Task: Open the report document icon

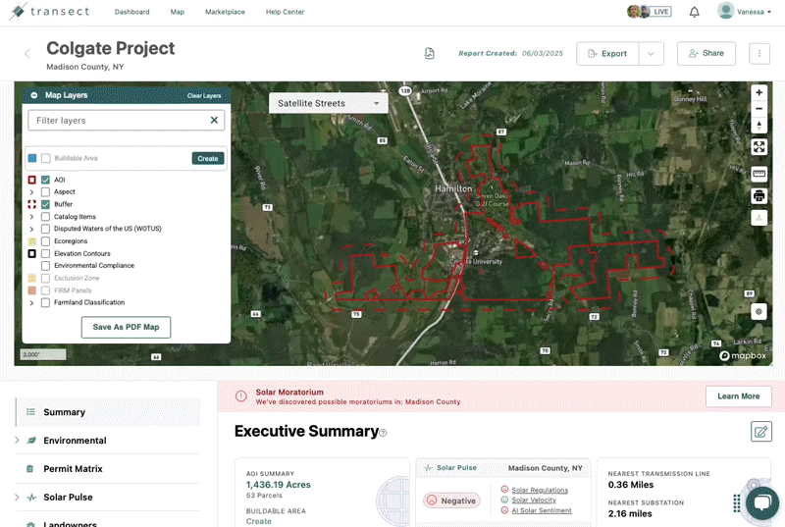Action: [x=429, y=53]
